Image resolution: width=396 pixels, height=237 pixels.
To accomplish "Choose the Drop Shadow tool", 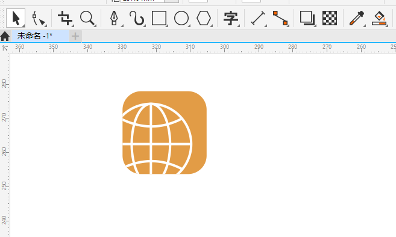I will (x=307, y=18).
